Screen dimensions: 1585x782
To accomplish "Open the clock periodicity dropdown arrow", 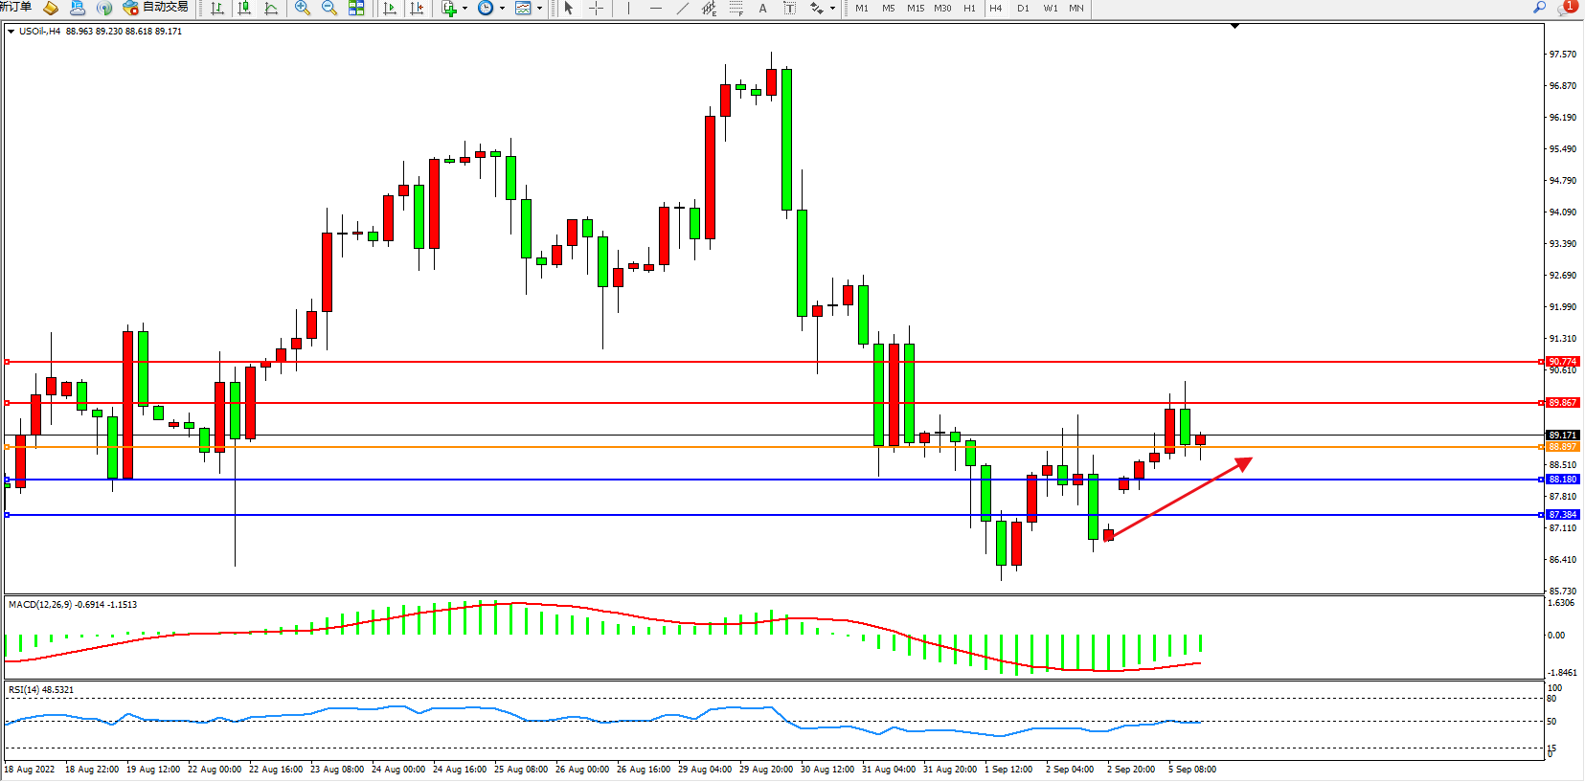I will (x=502, y=8).
